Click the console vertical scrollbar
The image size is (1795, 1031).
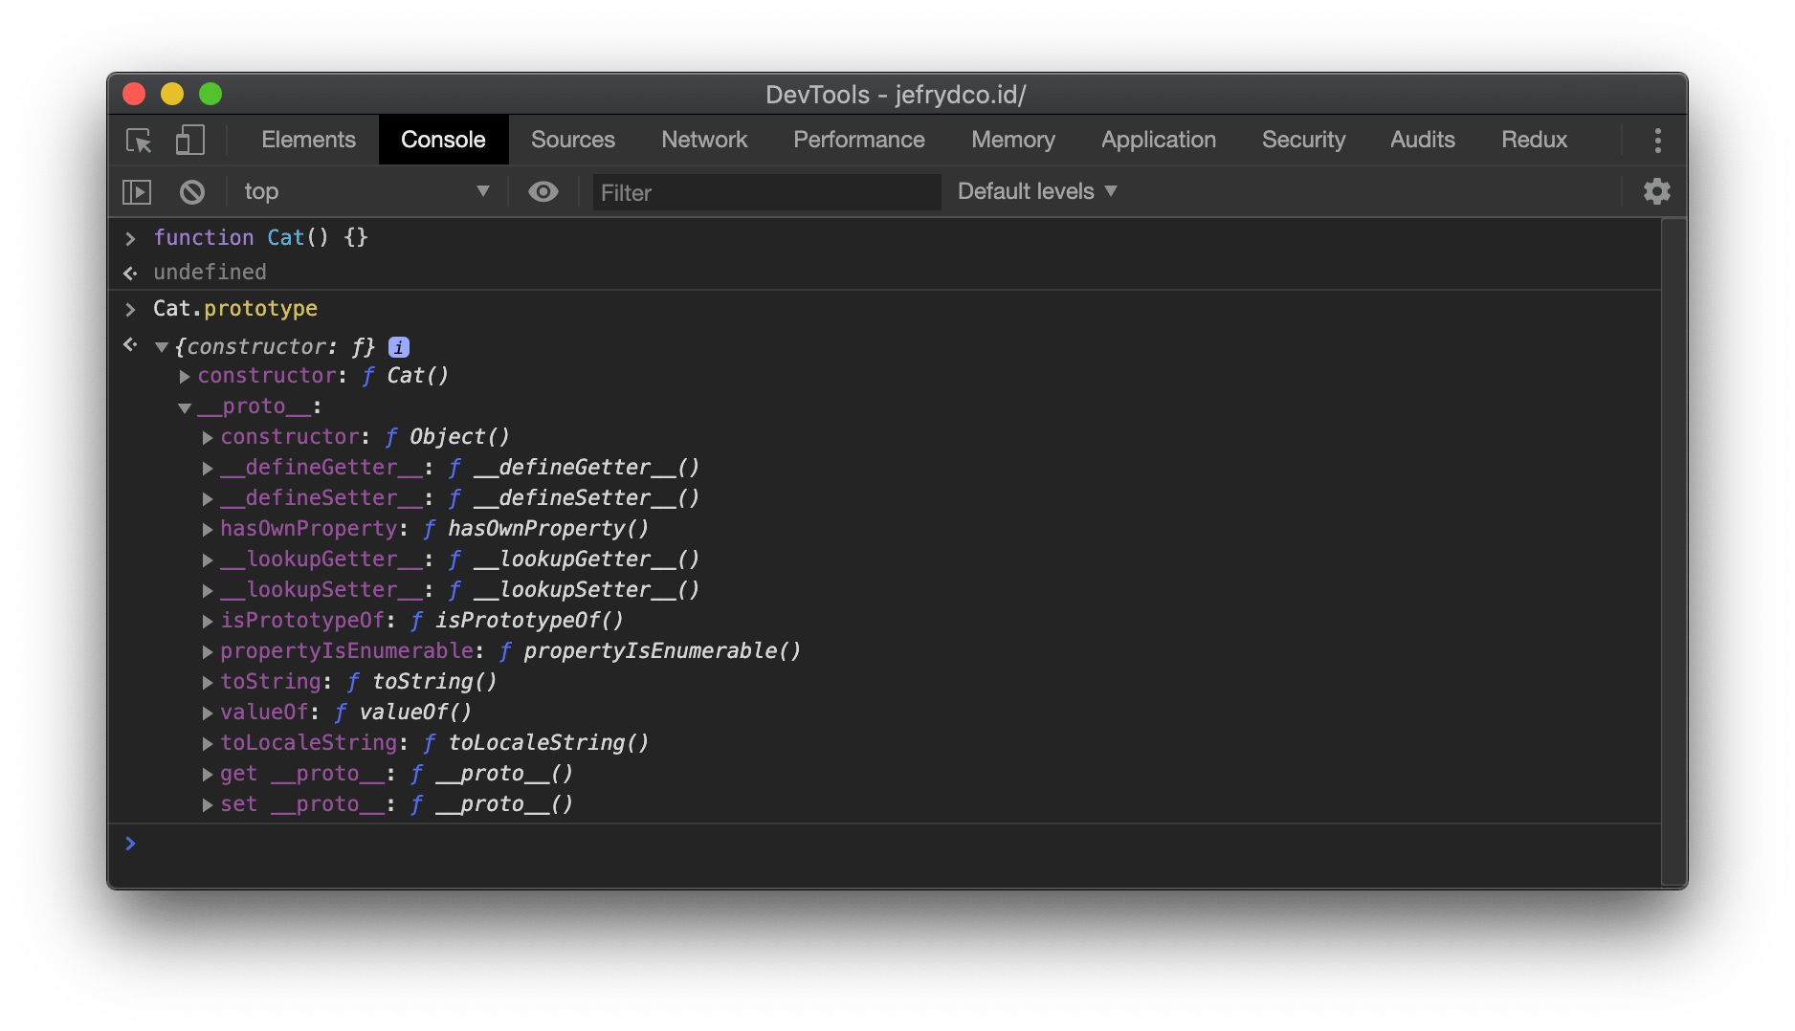pyautogui.click(x=1673, y=553)
